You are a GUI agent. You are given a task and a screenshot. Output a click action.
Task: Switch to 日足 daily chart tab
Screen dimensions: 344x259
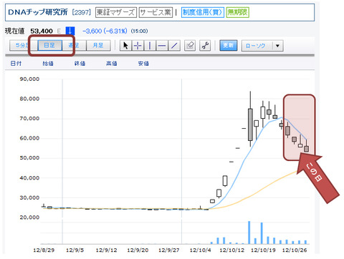coord(49,45)
